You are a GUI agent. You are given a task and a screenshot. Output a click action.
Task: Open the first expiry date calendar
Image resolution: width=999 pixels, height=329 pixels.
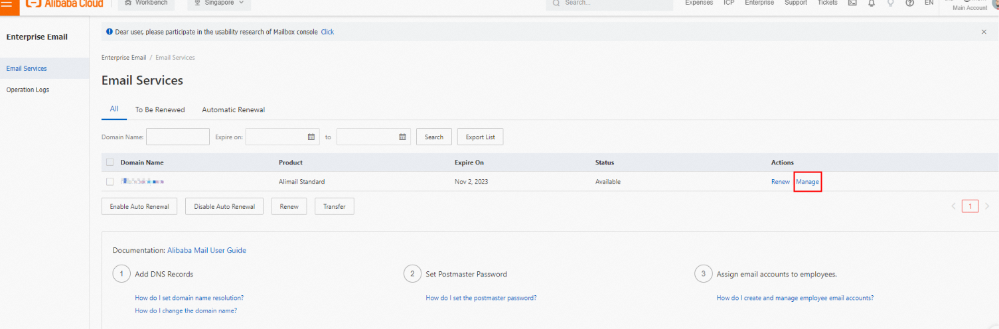coord(311,137)
